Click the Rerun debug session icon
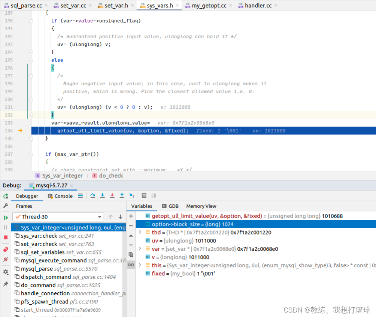The image size is (376, 317). pyautogui.click(x=5, y=196)
